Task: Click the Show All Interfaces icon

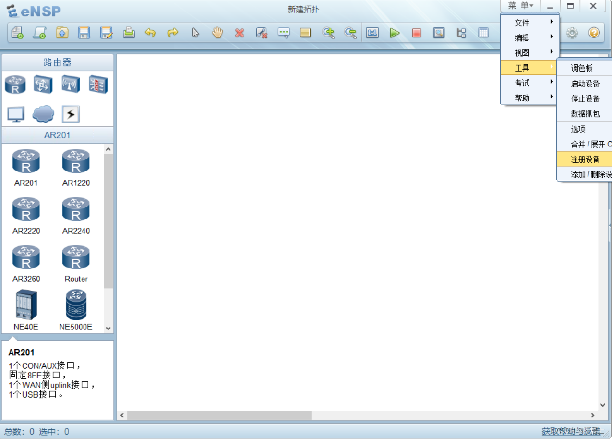Action: click(461, 33)
